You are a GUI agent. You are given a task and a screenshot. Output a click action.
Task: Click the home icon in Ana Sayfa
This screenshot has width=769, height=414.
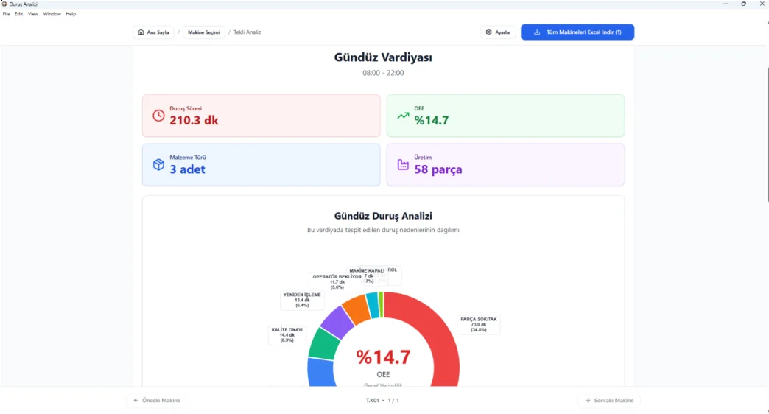141,32
